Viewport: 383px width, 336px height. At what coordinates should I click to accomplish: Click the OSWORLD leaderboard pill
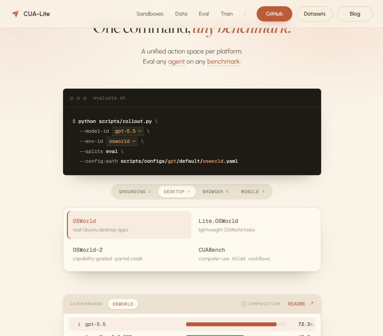pos(123,304)
